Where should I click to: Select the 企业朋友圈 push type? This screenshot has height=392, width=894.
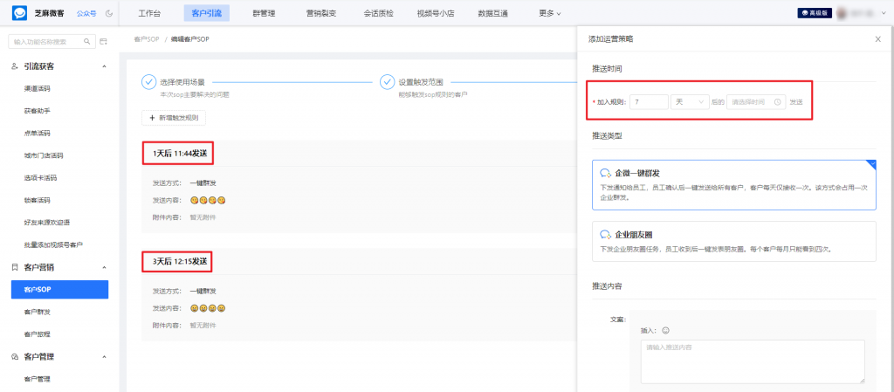(x=733, y=241)
